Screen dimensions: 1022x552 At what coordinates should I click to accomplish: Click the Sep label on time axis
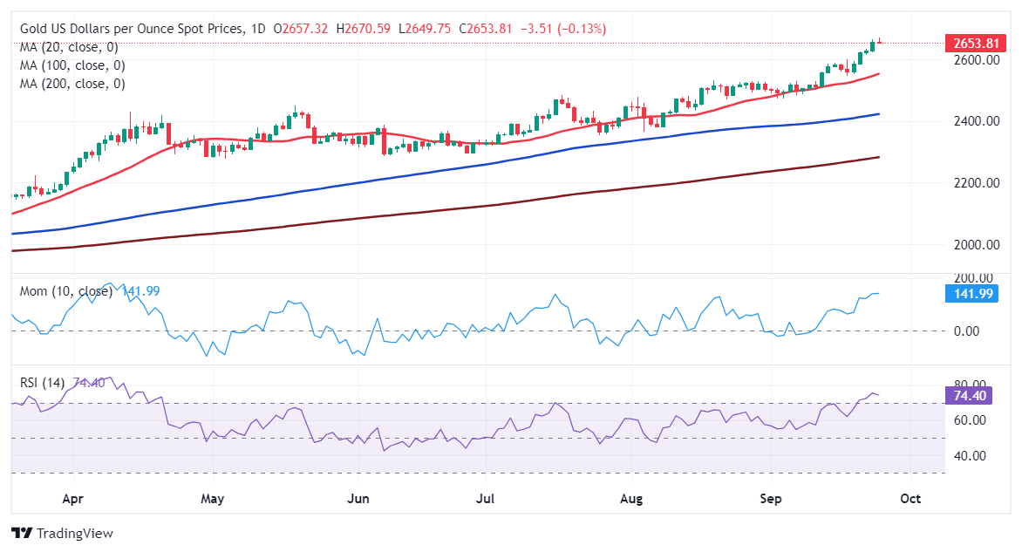[770, 499]
